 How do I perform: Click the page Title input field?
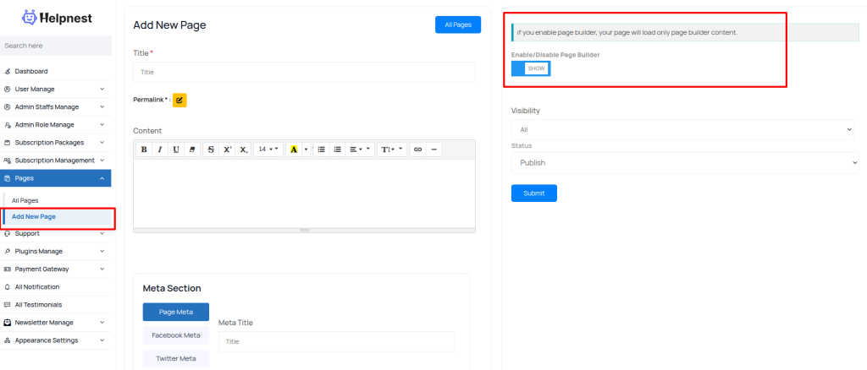[304, 72]
